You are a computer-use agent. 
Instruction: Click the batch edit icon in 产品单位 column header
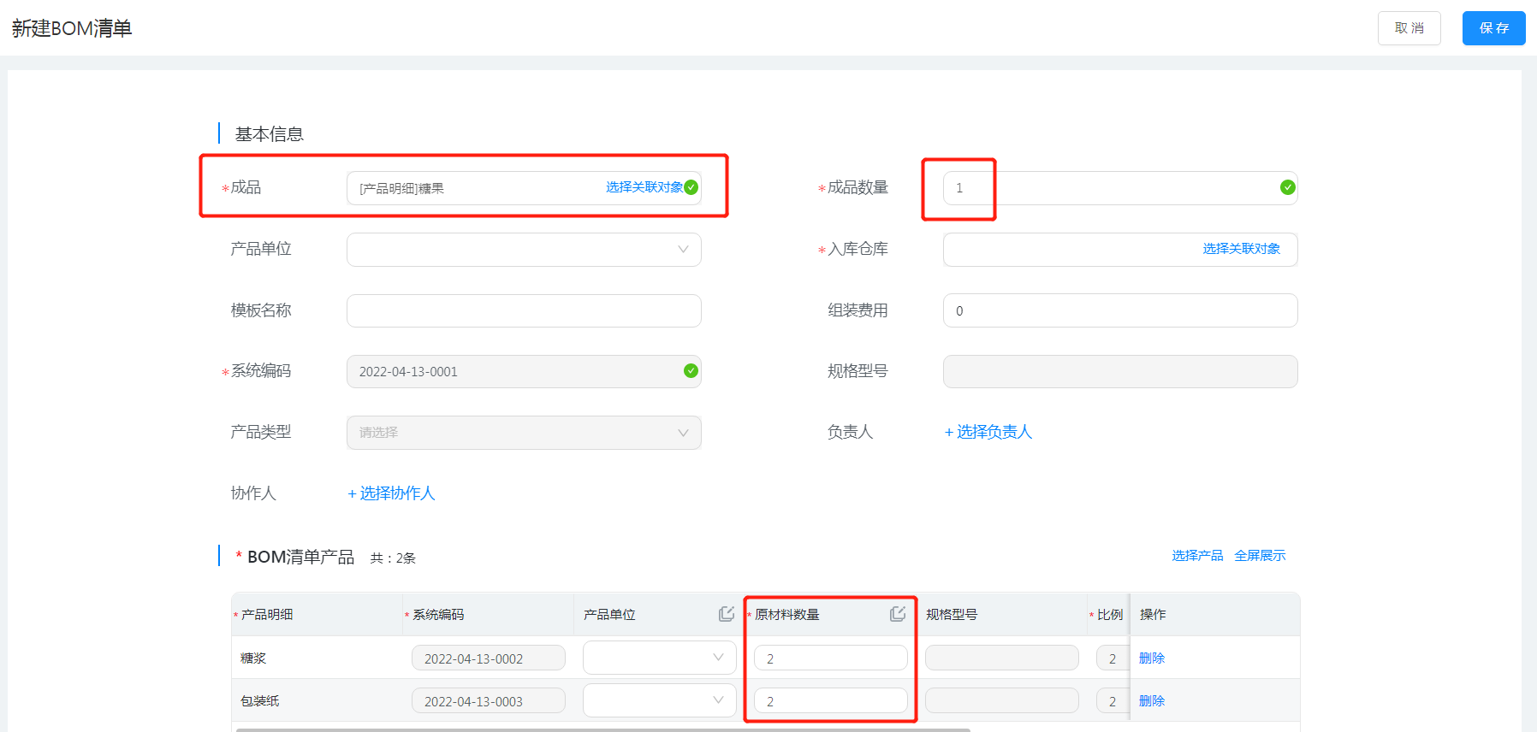tap(727, 613)
